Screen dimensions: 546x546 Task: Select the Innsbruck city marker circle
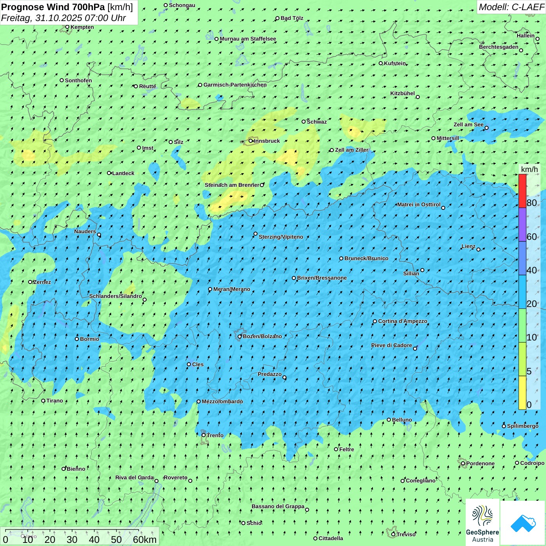click(x=251, y=141)
